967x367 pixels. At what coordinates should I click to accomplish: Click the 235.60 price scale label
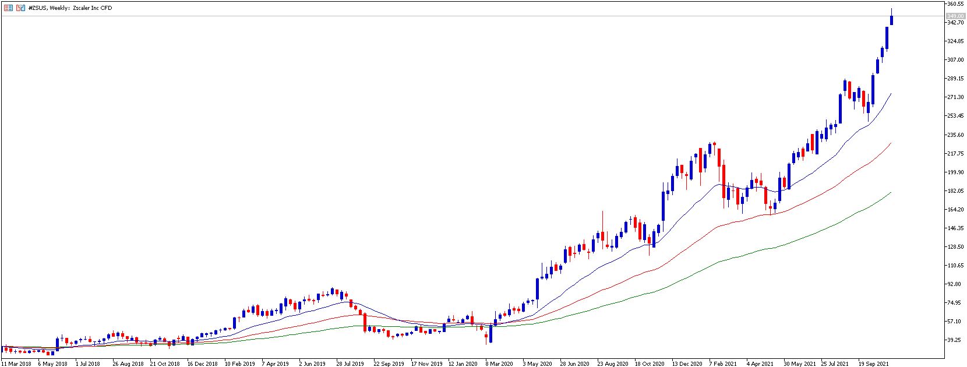point(955,135)
